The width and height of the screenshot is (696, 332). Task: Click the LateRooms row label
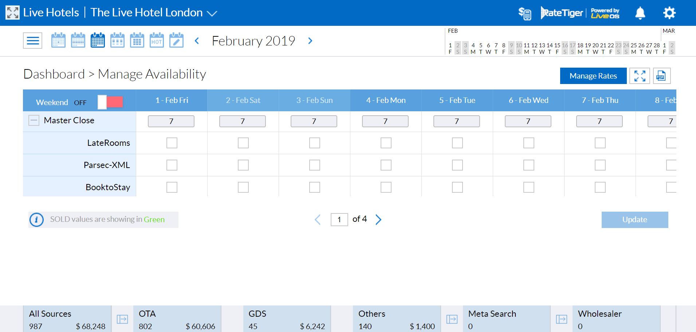coord(109,143)
